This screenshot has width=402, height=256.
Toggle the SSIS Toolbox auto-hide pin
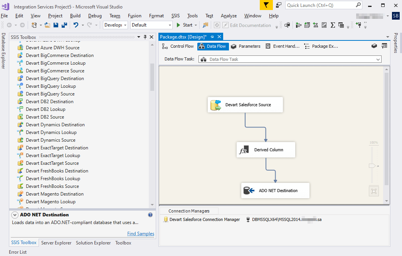click(x=145, y=37)
